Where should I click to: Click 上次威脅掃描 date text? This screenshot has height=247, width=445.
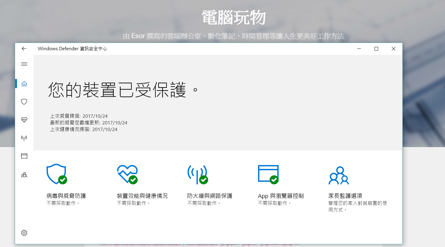[x=79, y=116]
